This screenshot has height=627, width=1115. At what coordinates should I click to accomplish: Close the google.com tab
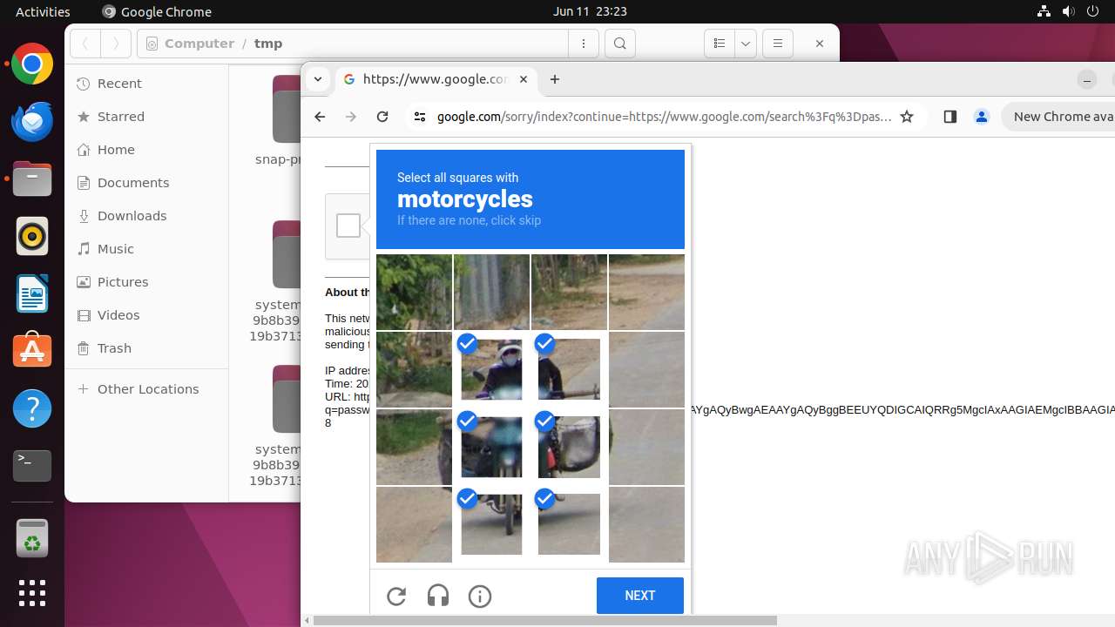point(523,79)
